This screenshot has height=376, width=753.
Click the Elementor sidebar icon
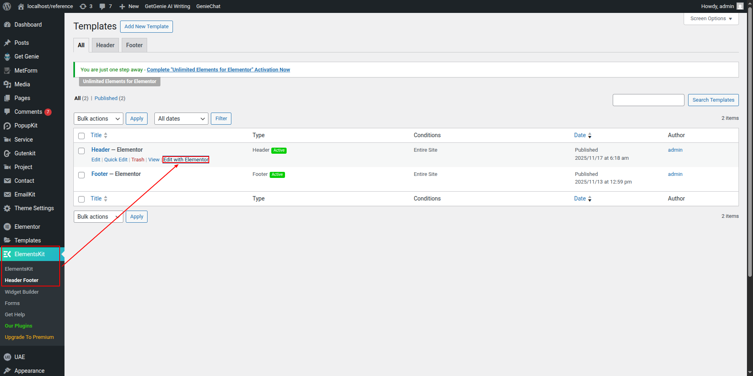pyautogui.click(x=7, y=227)
